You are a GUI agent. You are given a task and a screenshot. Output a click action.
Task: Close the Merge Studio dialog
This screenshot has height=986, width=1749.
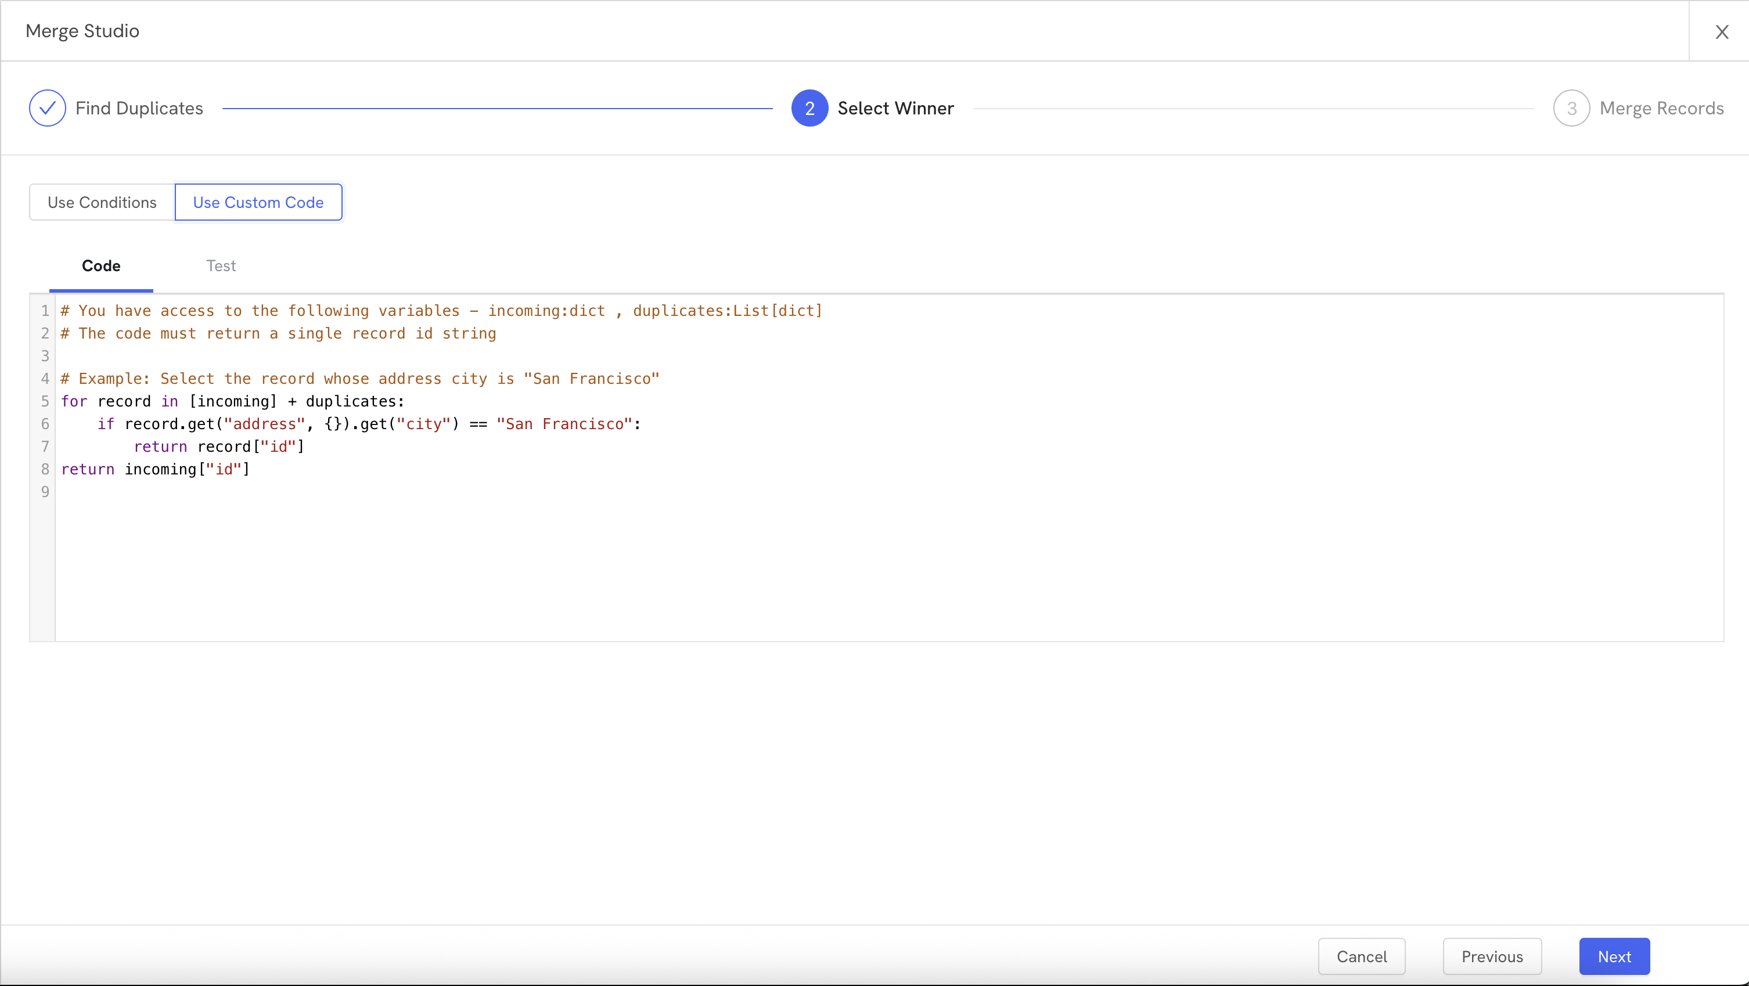tap(1722, 32)
